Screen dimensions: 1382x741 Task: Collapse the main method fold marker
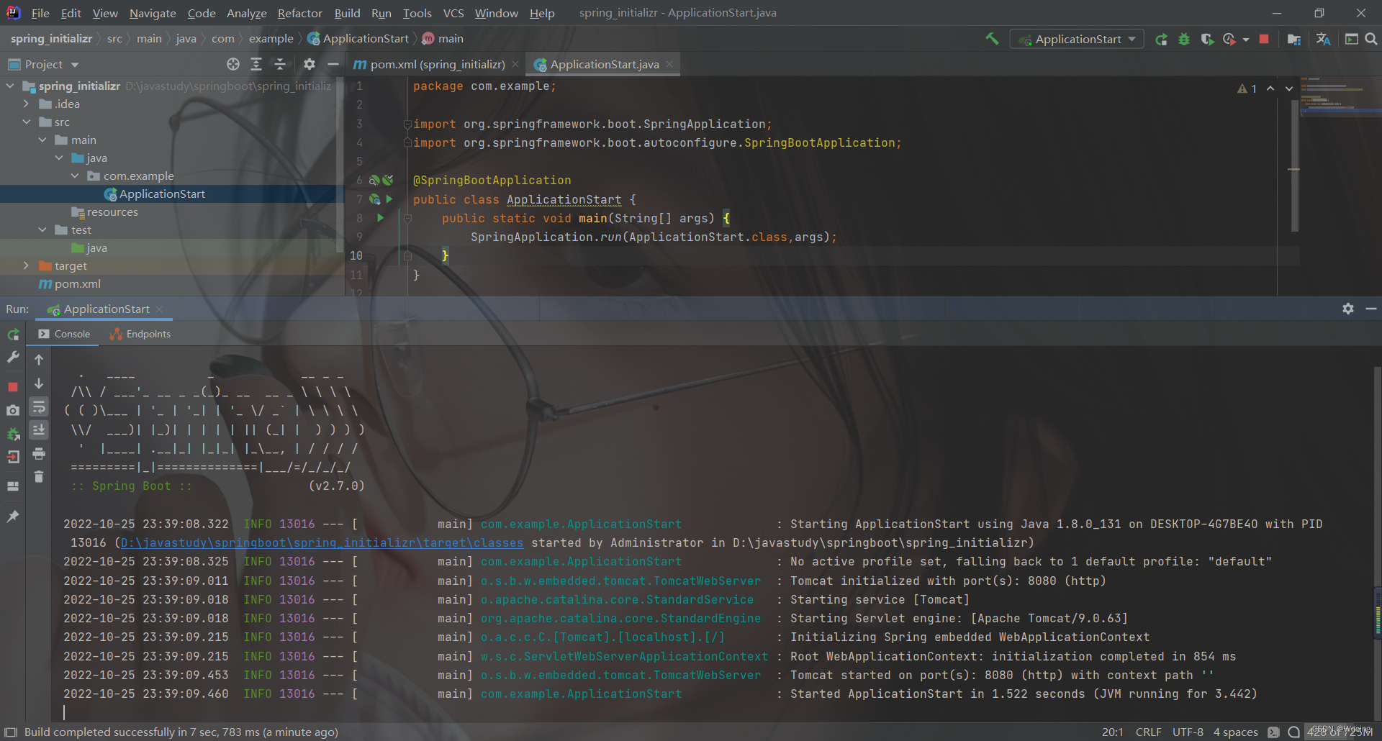[407, 218]
